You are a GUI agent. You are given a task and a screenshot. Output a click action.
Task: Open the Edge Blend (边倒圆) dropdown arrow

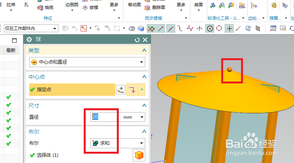[72, 10]
